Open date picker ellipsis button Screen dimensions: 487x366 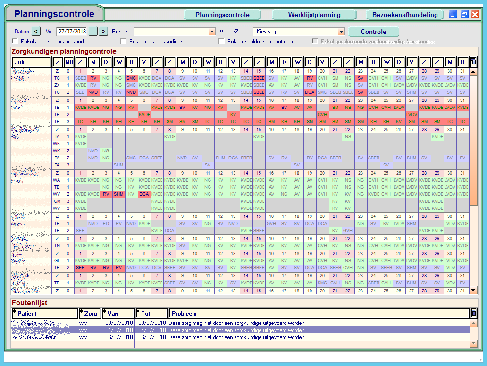pos(93,32)
